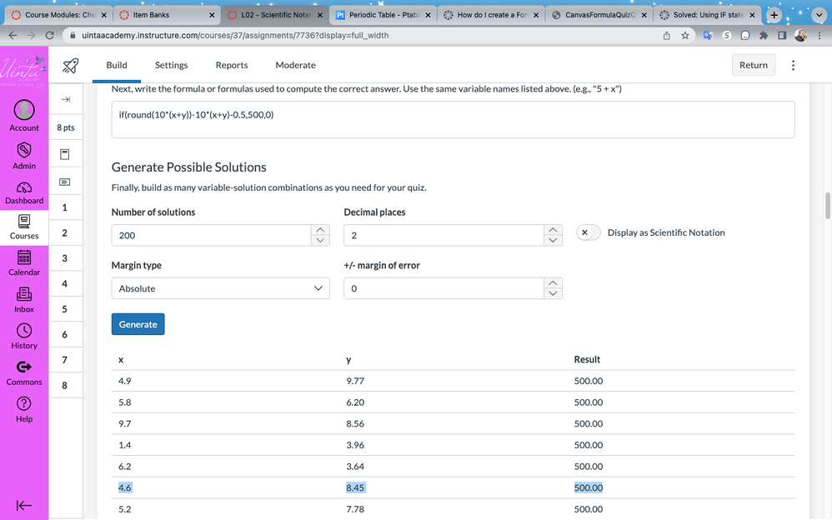Viewport: 832px width, 520px height.
Task: Toggle Display as Scientific Notation switch
Action: pyautogui.click(x=589, y=232)
